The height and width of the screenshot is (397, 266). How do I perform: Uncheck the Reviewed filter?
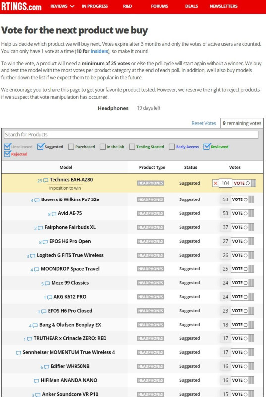click(x=207, y=146)
